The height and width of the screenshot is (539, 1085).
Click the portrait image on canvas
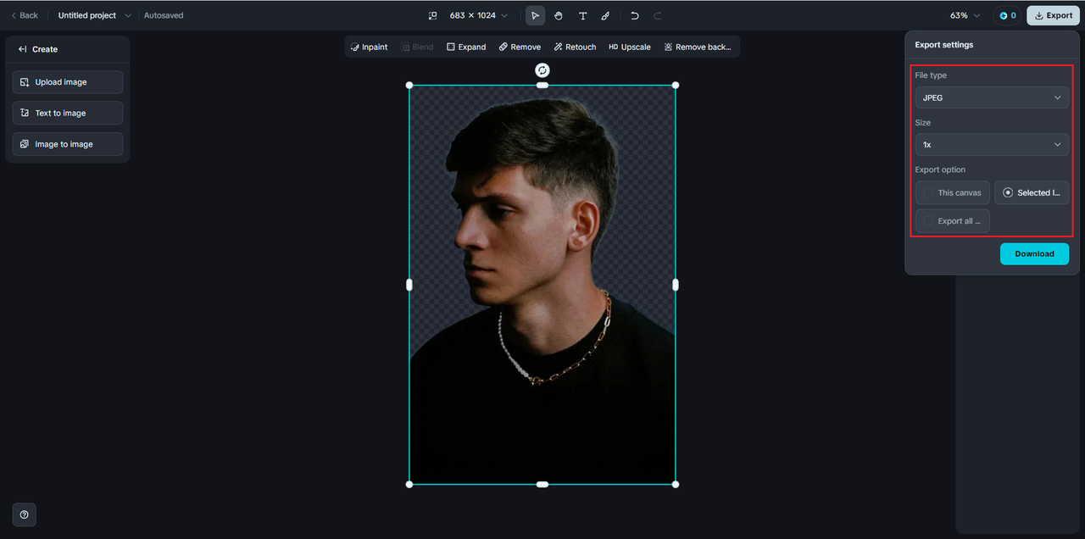(x=542, y=285)
